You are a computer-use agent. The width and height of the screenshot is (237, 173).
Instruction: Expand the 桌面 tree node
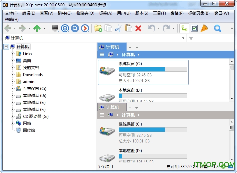(12, 60)
